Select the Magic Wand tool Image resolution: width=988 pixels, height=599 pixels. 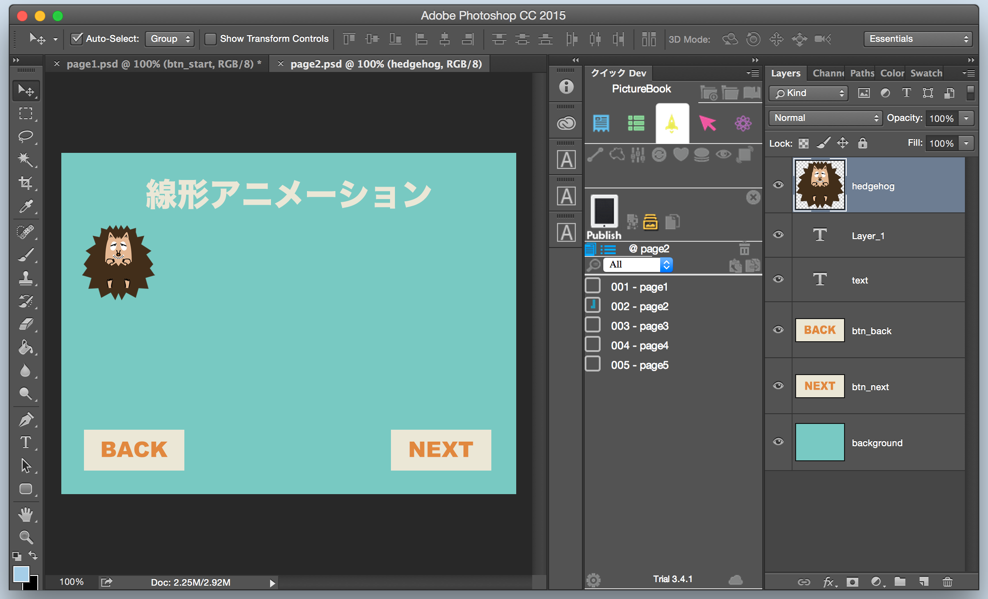click(x=26, y=160)
